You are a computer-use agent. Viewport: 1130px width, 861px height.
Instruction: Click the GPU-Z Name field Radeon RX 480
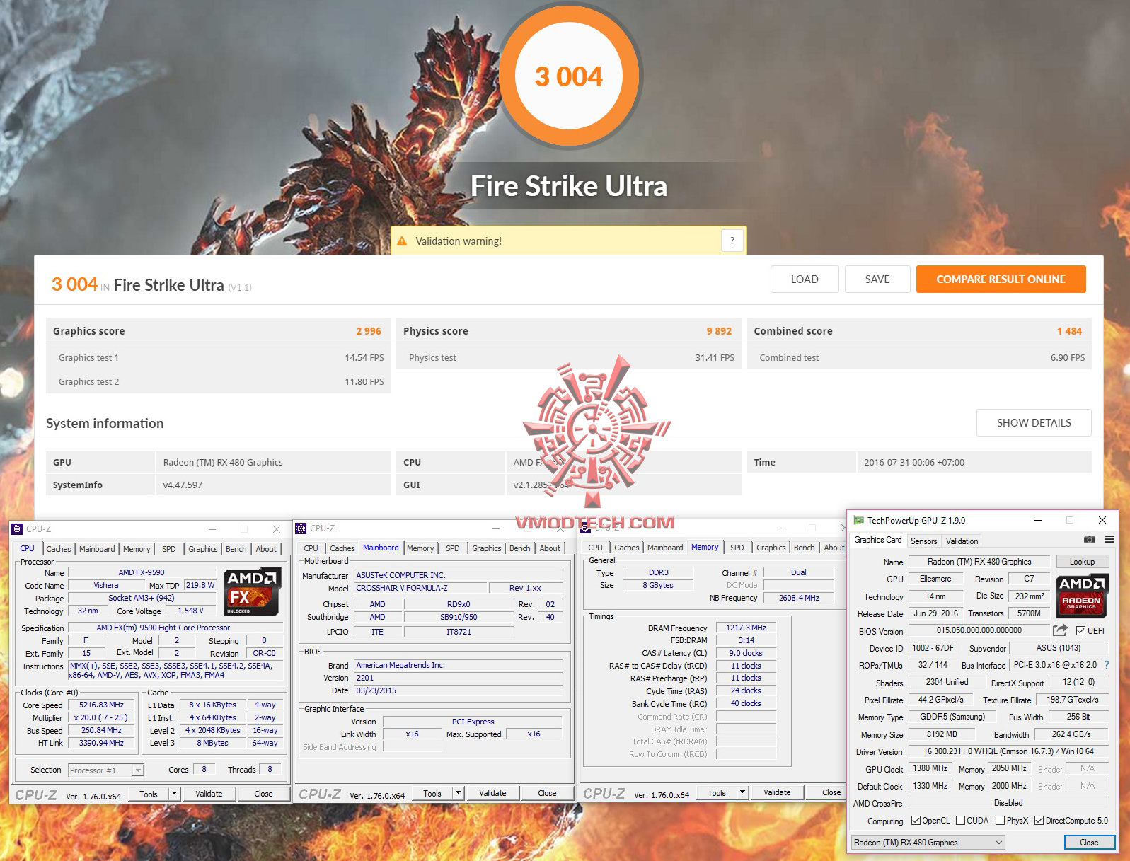coord(979,562)
